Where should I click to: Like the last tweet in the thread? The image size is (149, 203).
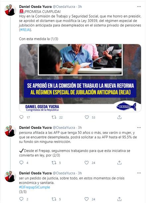(x=87, y=199)
